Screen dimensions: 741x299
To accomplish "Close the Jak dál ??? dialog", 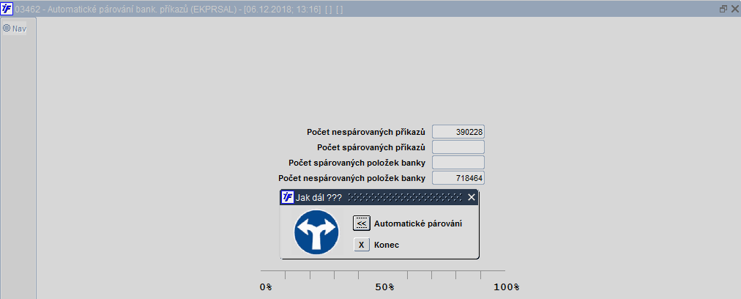I will click(471, 197).
